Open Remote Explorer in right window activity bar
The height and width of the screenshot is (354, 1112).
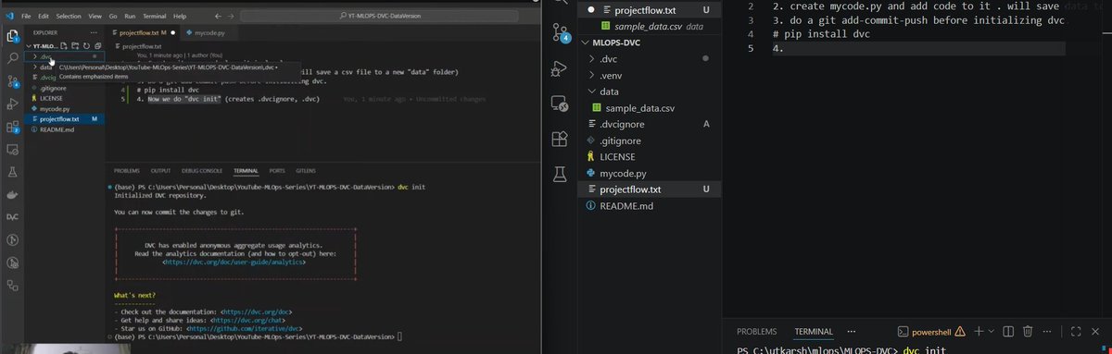tap(559, 104)
